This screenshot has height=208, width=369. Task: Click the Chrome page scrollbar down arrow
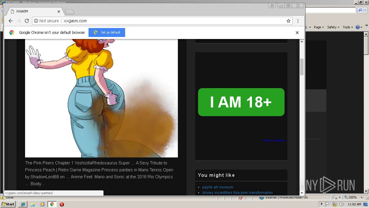coord(302,193)
